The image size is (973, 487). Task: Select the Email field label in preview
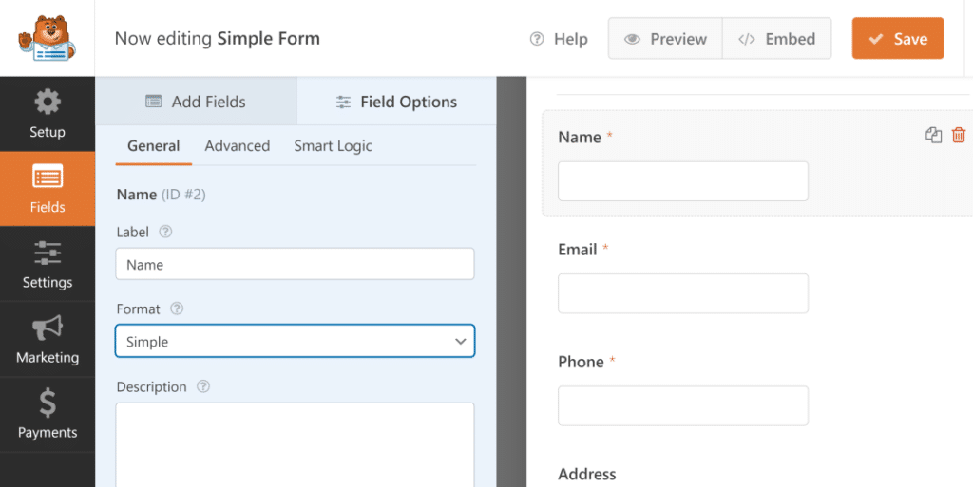coord(577,249)
